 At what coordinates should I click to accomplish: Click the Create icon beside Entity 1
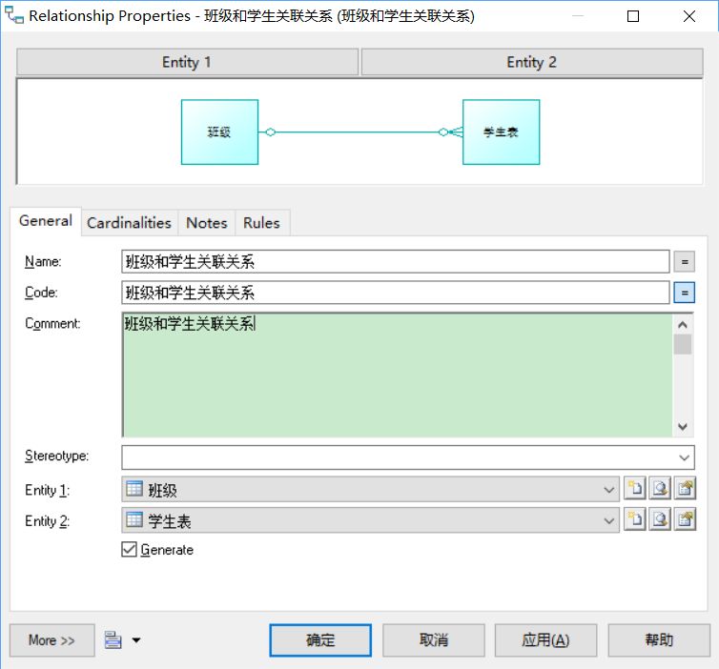[635, 489]
